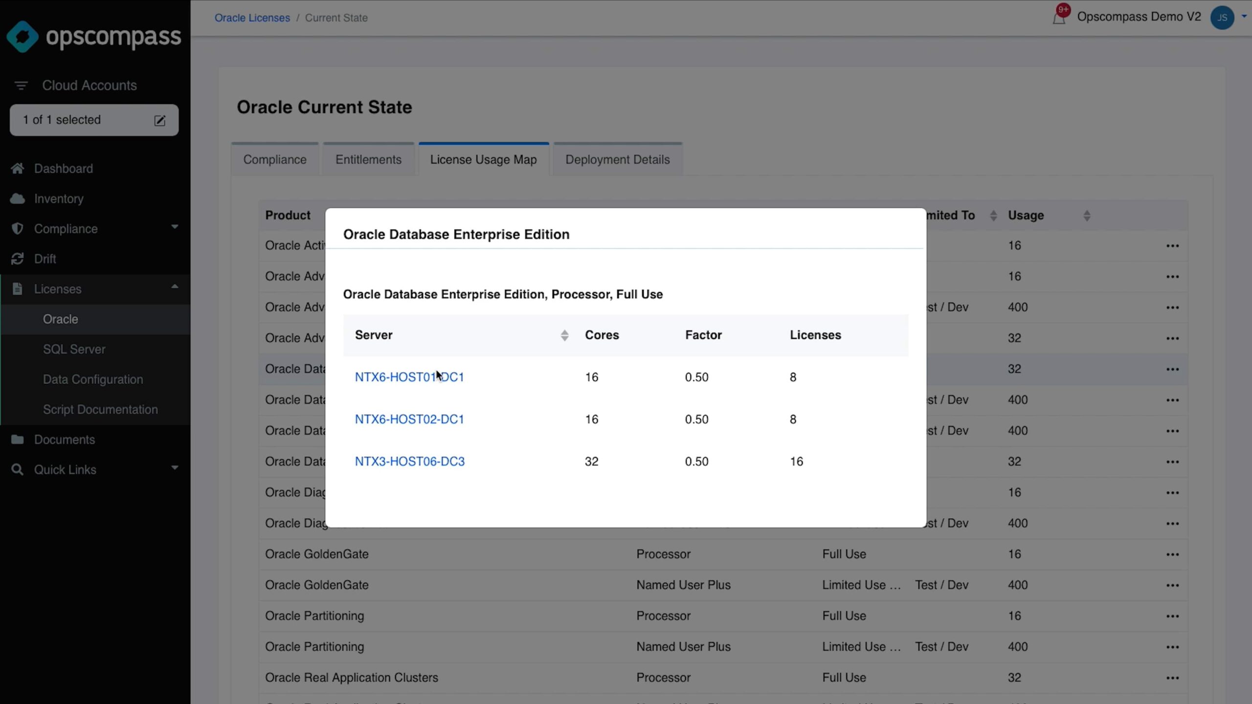This screenshot has height=704, width=1252.
Task: Open the row menu for Oracle Partitioning Named User Plus
Action: [1172, 647]
